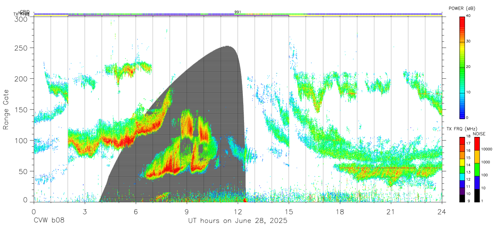Click the black 9–10 MHz TX FRQ swatch
The width and height of the screenshot is (497, 229).
coord(463,197)
